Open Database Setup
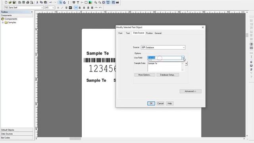 pyautogui.click(x=167, y=75)
